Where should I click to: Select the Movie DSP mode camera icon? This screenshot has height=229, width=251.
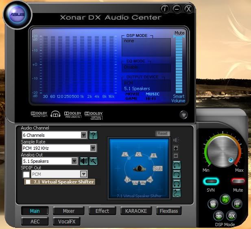pos(213,204)
